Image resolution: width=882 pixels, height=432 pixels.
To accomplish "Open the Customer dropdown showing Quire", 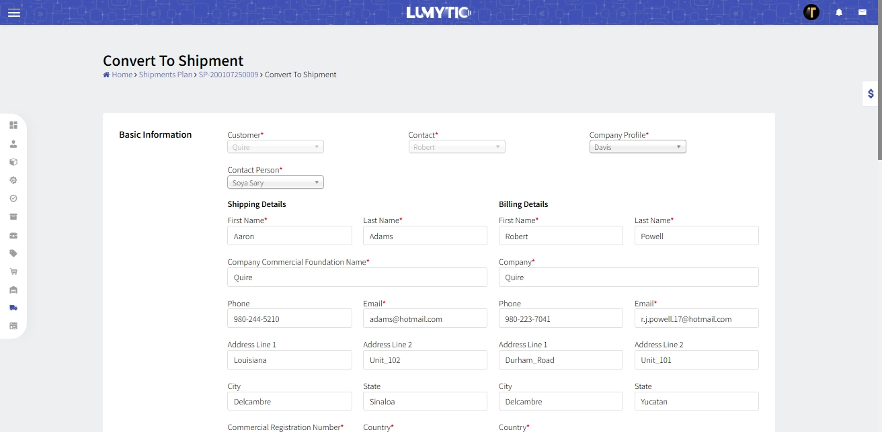I will tap(276, 147).
